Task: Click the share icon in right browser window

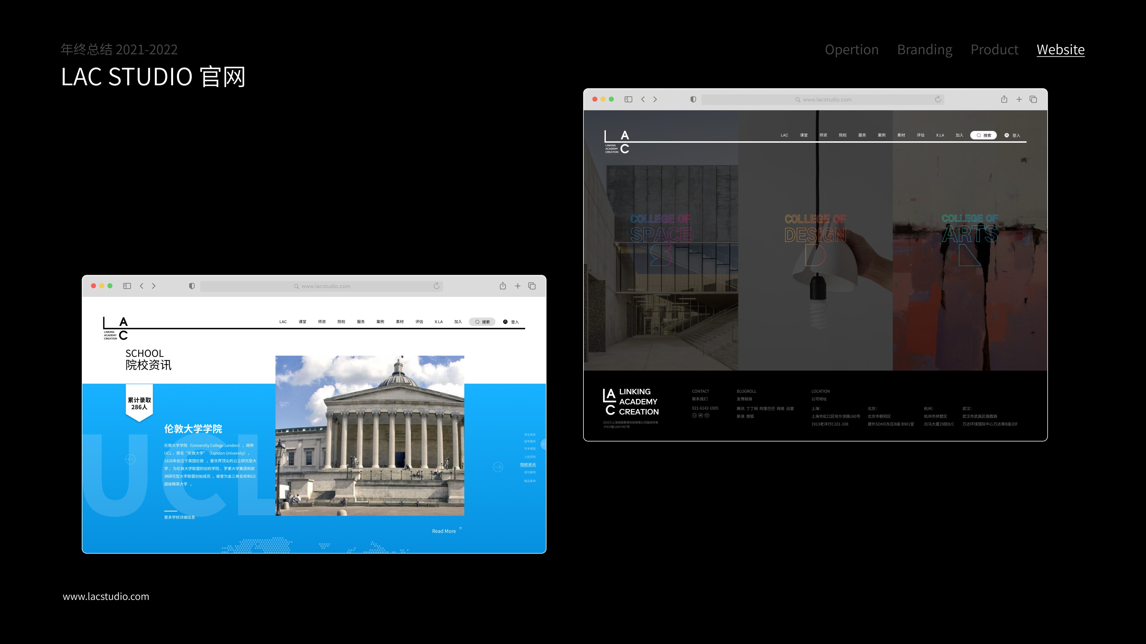Action: tap(1004, 99)
